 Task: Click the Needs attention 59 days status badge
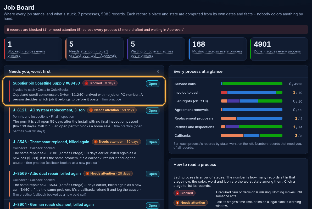(112, 110)
